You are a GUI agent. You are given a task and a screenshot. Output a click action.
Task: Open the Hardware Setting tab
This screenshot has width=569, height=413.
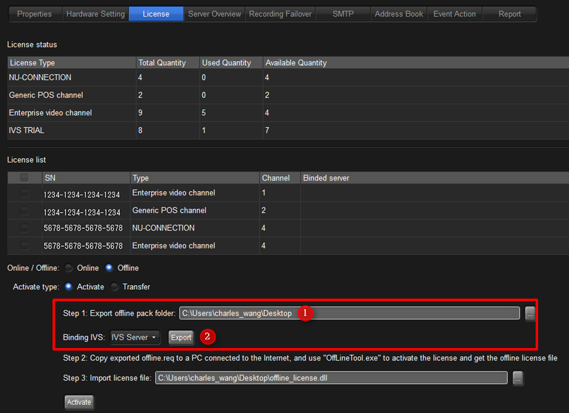point(95,14)
